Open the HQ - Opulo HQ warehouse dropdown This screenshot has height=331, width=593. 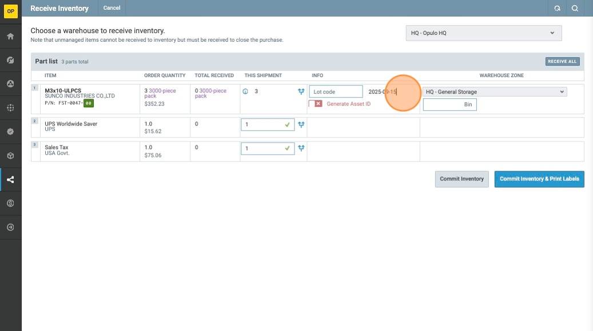[483, 33]
